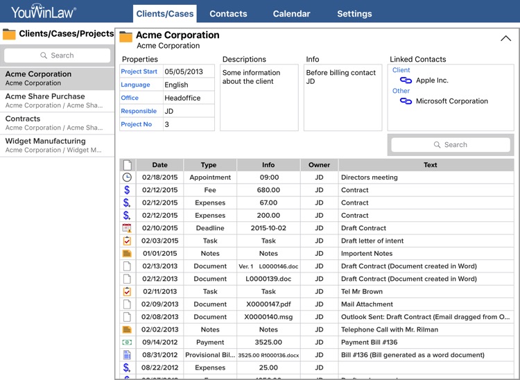
Task: Select the calendar deadline icon for Draft Contract
Action: [x=127, y=228]
